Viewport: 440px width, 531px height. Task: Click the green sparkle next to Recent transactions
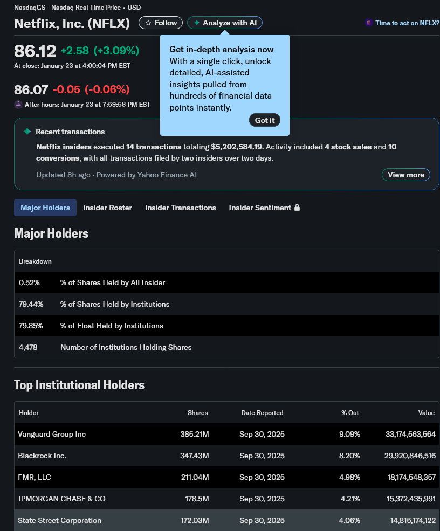coord(27,132)
